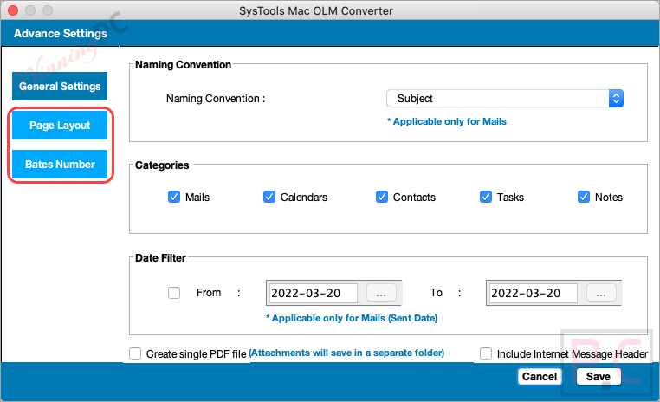Switch to the Page Layout tab
The image size is (660, 402).
click(60, 126)
